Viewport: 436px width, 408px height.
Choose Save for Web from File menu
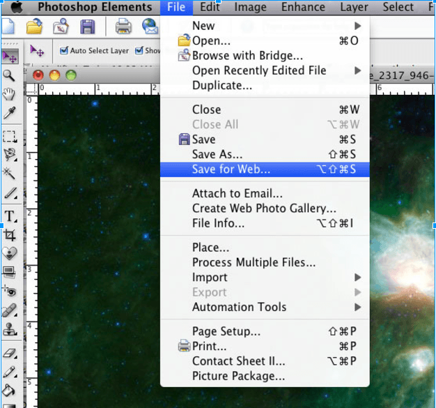coord(265,169)
